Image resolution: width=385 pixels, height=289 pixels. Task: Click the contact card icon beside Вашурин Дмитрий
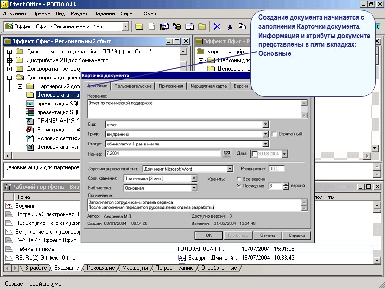click(182, 258)
